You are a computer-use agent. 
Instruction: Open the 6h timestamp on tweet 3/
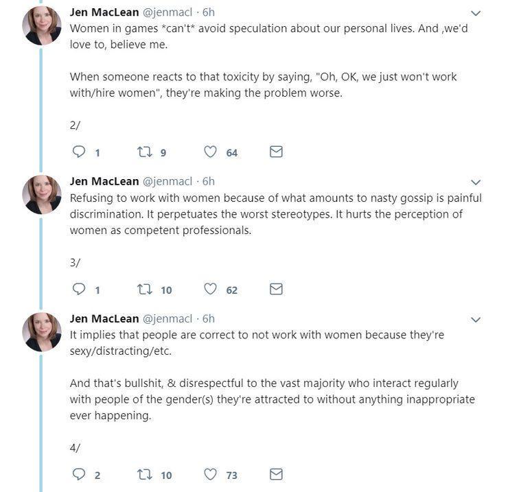208,181
